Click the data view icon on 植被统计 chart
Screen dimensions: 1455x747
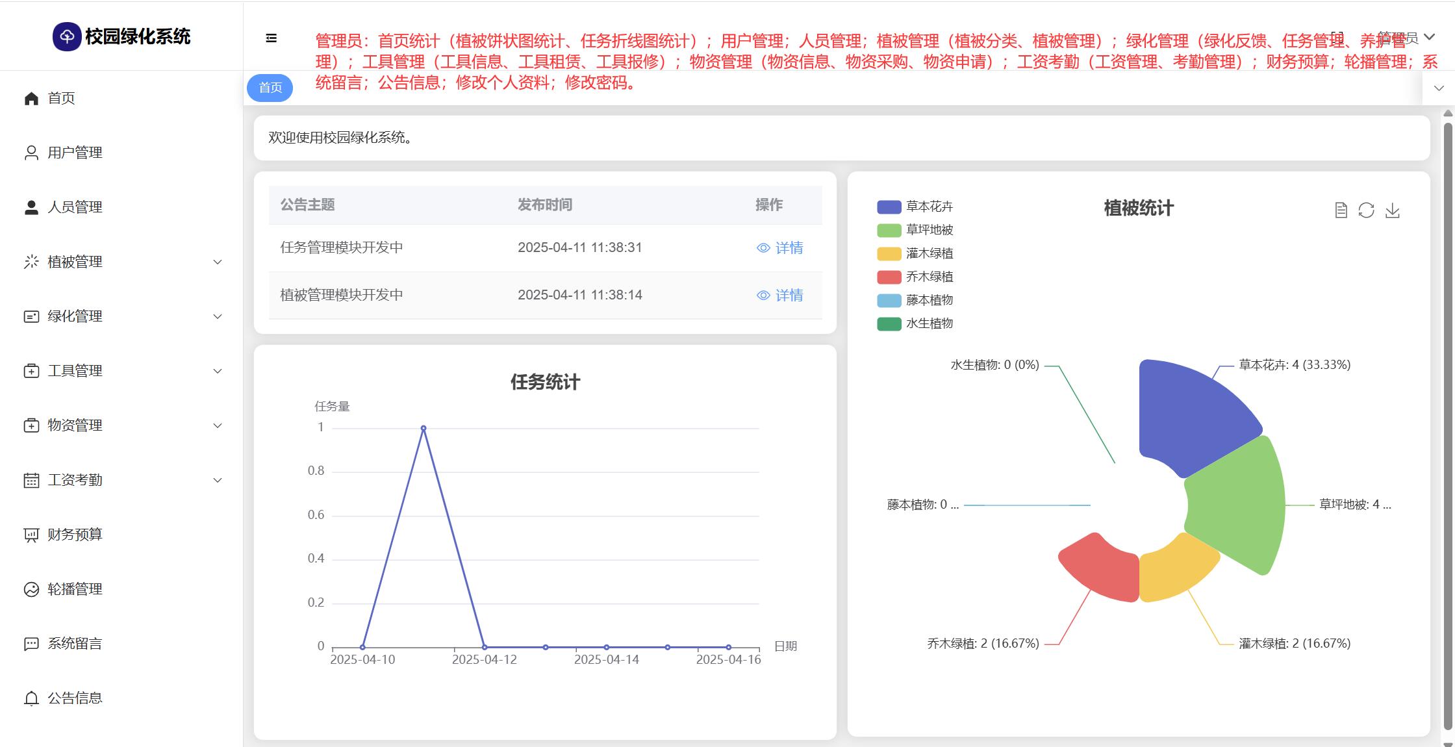(x=1341, y=210)
